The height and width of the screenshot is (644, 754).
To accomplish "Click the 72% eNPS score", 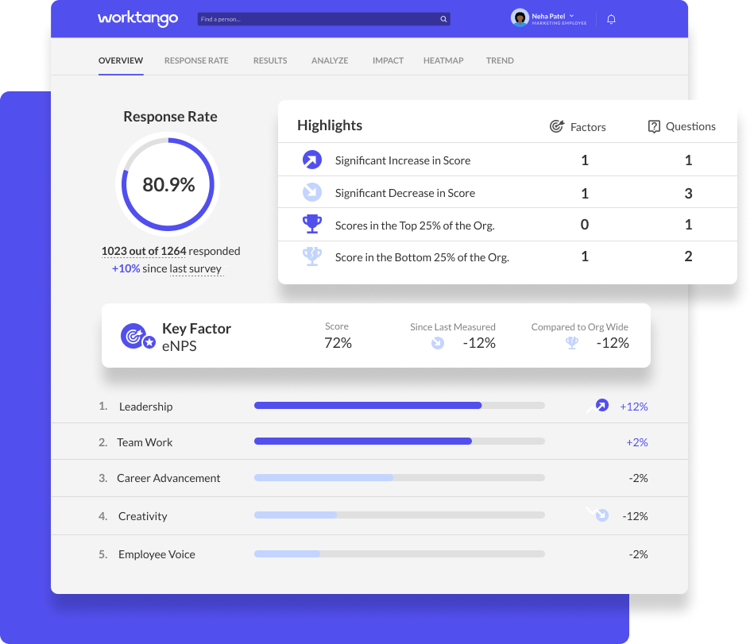I will coord(338,343).
